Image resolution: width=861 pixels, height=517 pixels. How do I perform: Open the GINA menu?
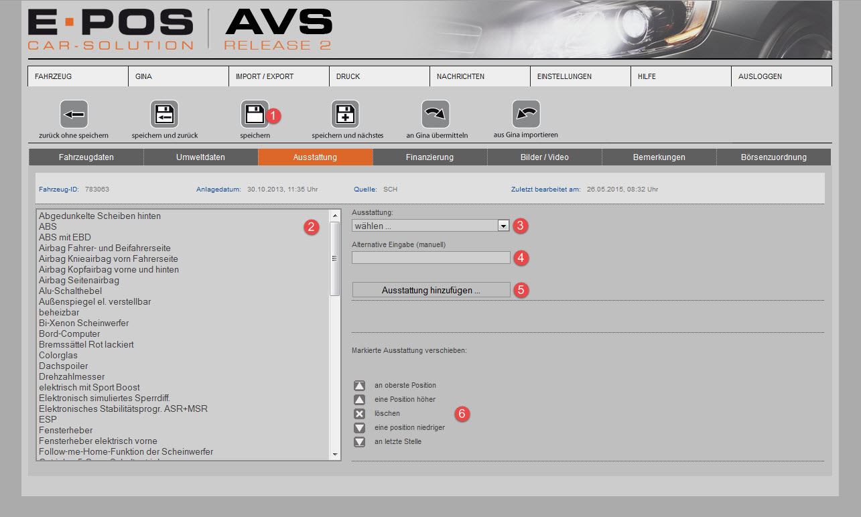tap(178, 76)
